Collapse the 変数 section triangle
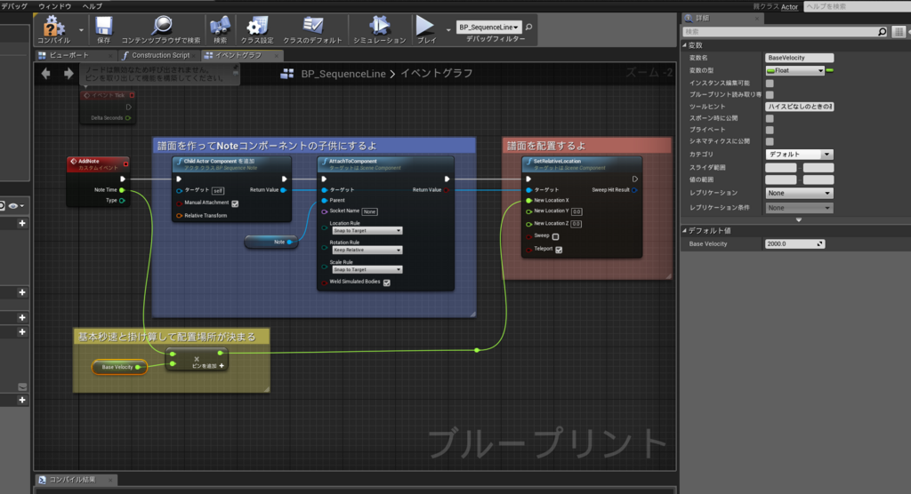 (x=684, y=44)
